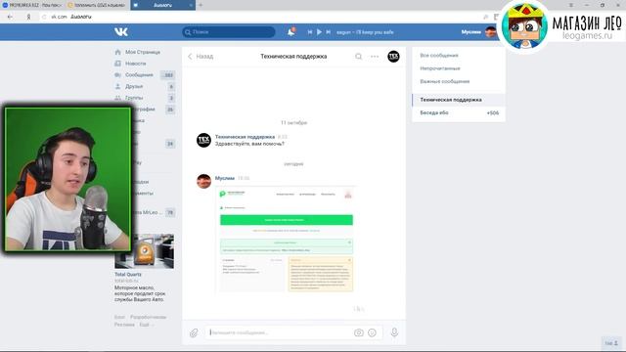Click Муслим's avatar next to the message
Viewport: 626px width, 352px height.
tap(203, 181)
